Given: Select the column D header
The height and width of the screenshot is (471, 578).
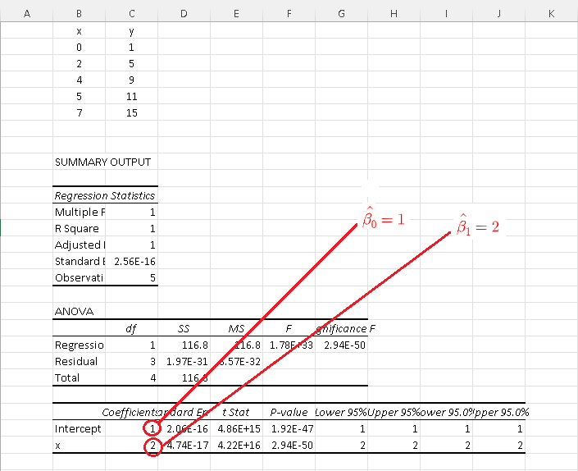Looking at the screenshot, I should click(x=184, y=14).
